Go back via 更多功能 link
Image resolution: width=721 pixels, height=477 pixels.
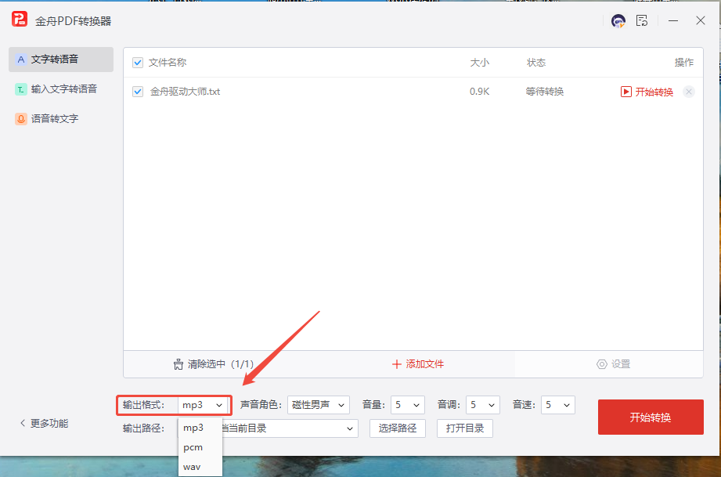coord(44,423)
